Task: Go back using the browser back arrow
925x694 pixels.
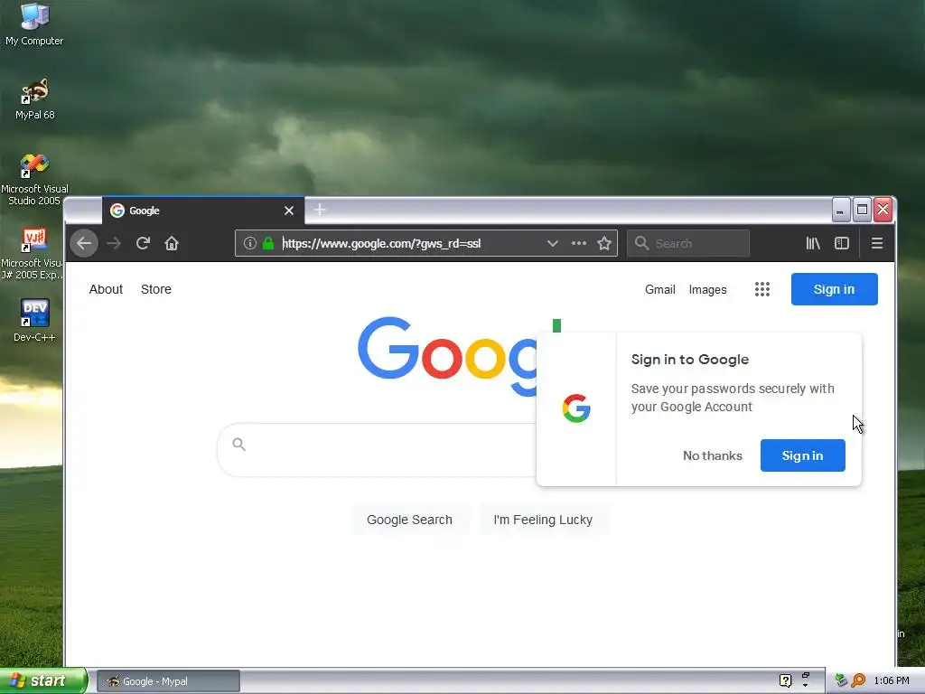Action: pos(84,243)
